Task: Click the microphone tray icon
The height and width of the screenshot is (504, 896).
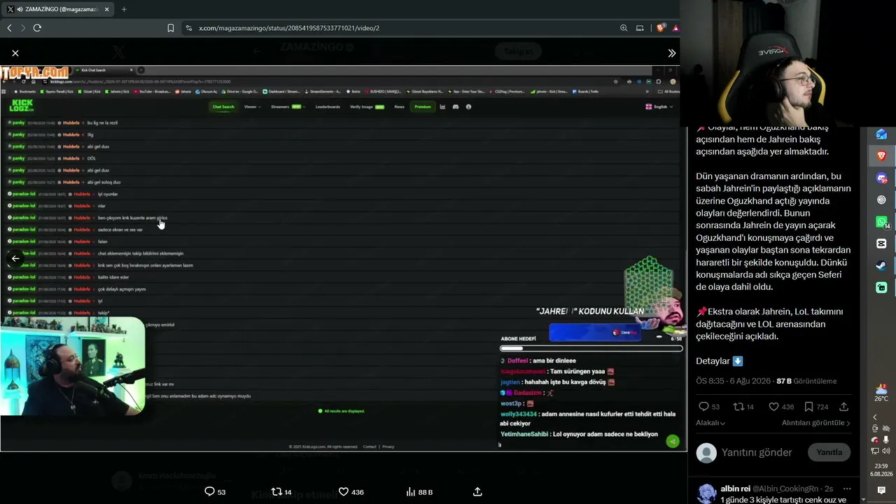Action: tap(886, 440)
